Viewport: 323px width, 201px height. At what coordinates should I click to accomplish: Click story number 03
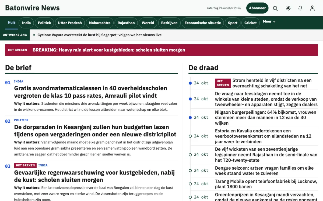click(8, 166)
